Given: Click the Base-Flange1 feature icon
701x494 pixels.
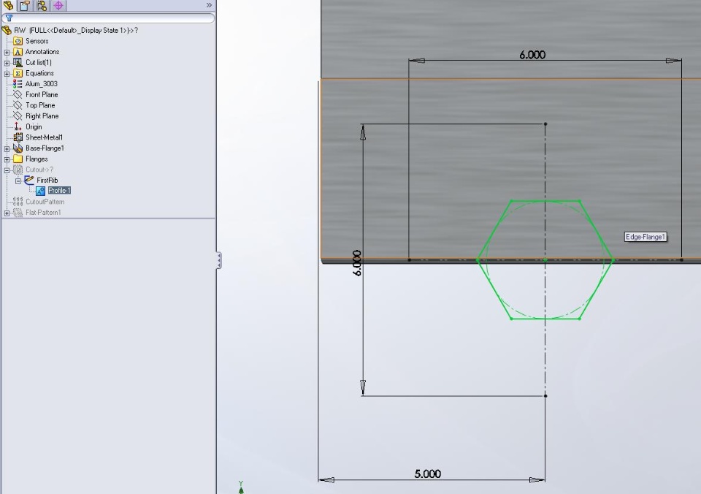Looking at the screenshot, I should [18, 148].
